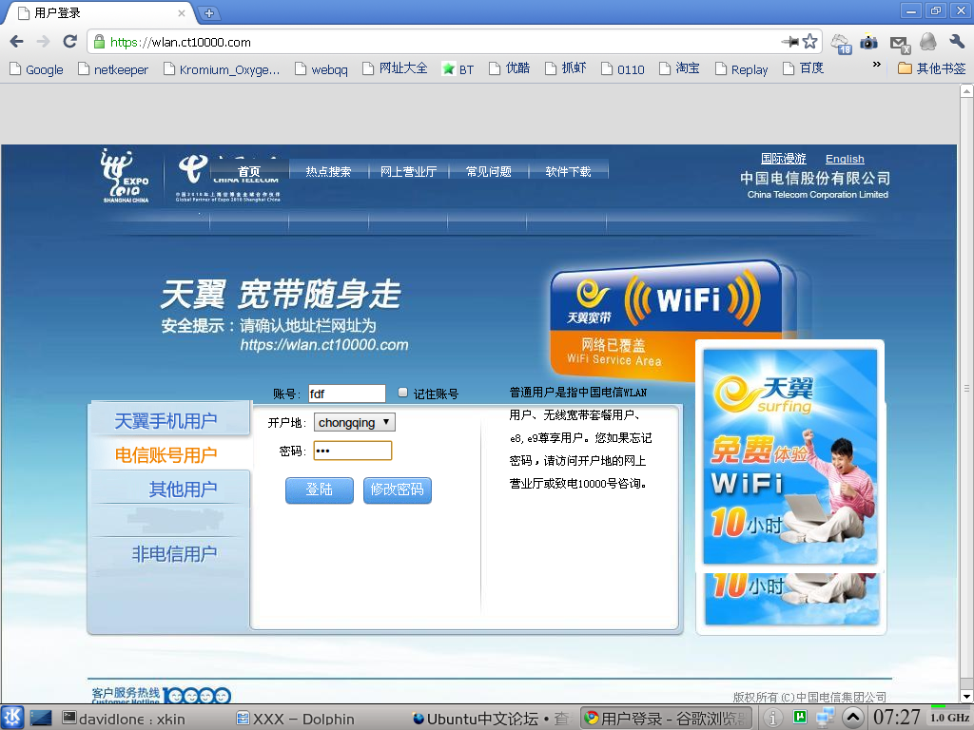Click the info notification tray icon
974x730 pixels.
tap(772, 719)
